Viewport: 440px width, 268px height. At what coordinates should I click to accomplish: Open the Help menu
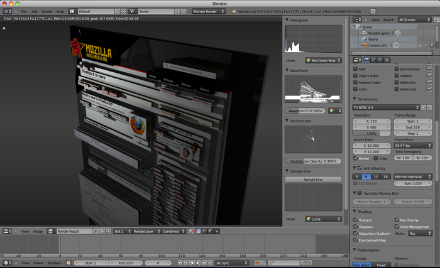point(60,11)
